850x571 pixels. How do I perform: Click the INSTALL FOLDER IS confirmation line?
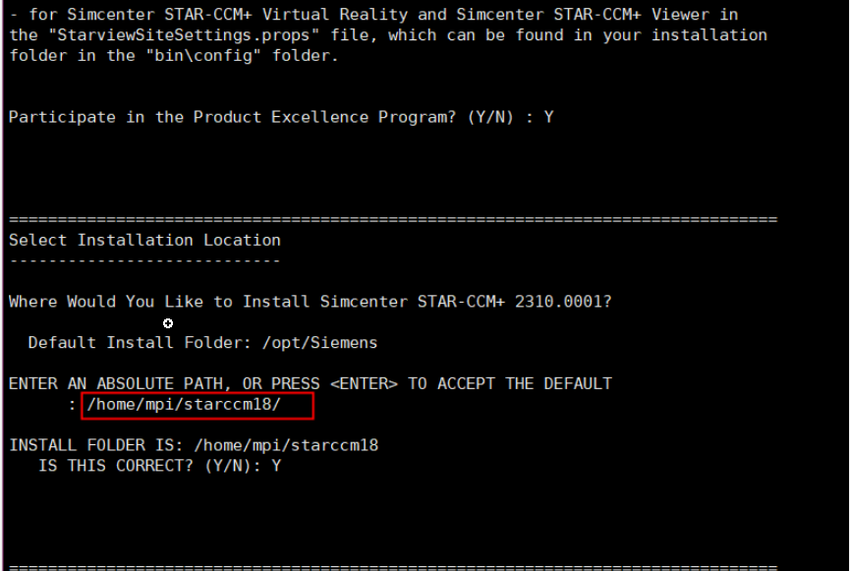click(194, 445)
